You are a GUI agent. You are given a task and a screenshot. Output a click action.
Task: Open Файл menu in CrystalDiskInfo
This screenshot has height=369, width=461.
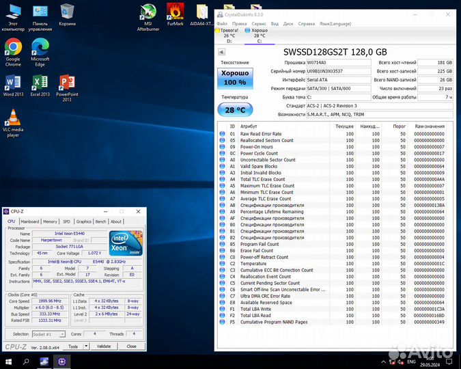click(222, 23)
